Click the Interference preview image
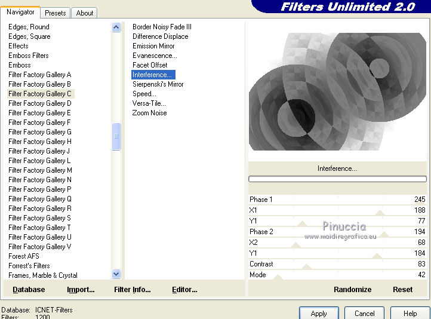Viewport: 431px width, 319px height. click(x=337, y=91)
